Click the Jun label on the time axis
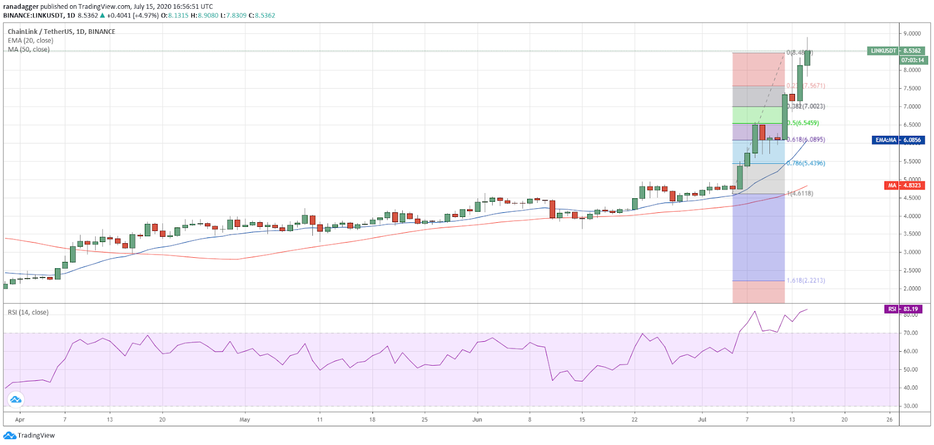The width and height of the screenshot is (934, 445). [x=477, y=420]
